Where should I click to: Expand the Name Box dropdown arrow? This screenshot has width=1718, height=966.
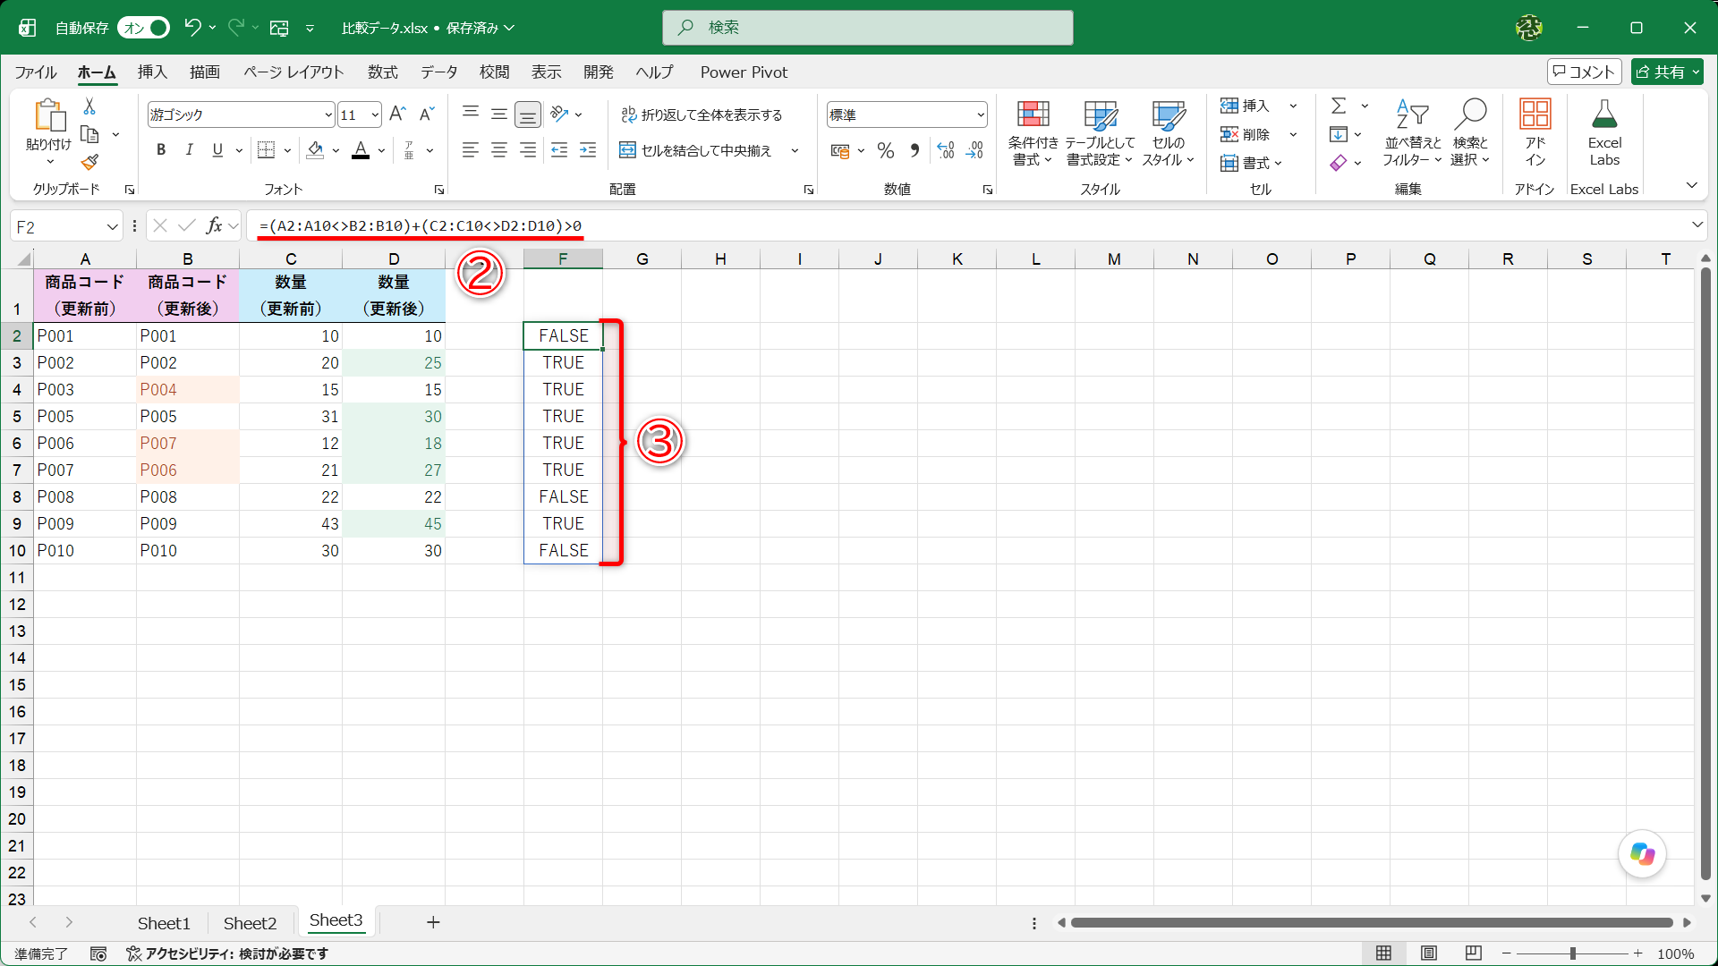tap(113, 227)
